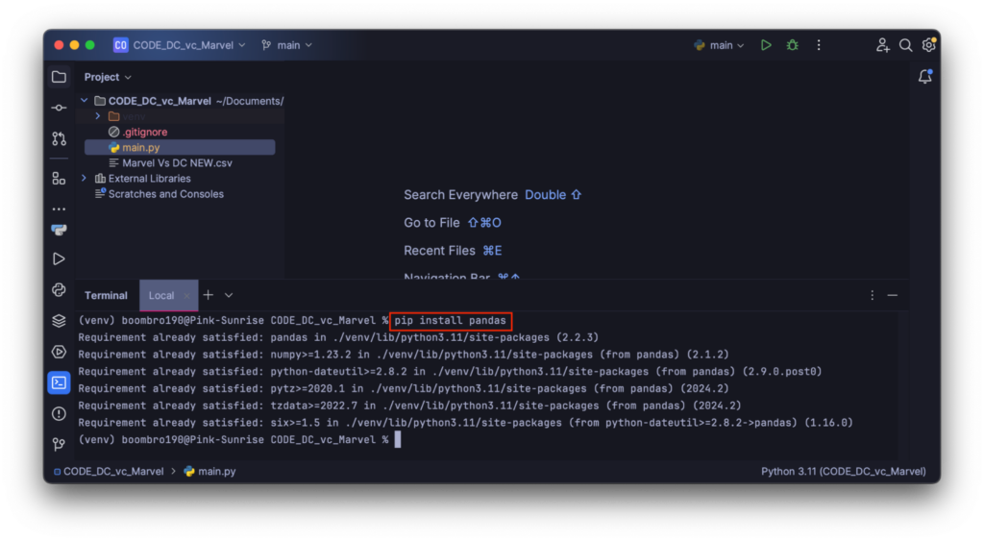This screenshot has width=984, height=541.
Task: Click the Problems icon in the sidebar
Action: point(59,413)
